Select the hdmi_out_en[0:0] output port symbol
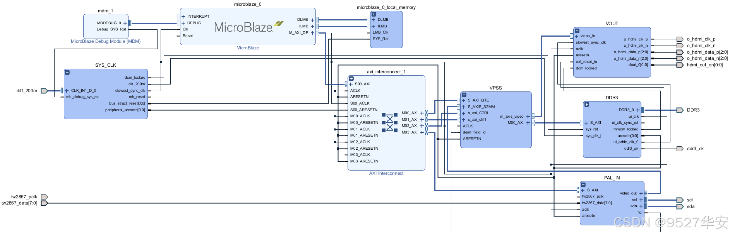This screenshot has height=235, width=730. 680,65
